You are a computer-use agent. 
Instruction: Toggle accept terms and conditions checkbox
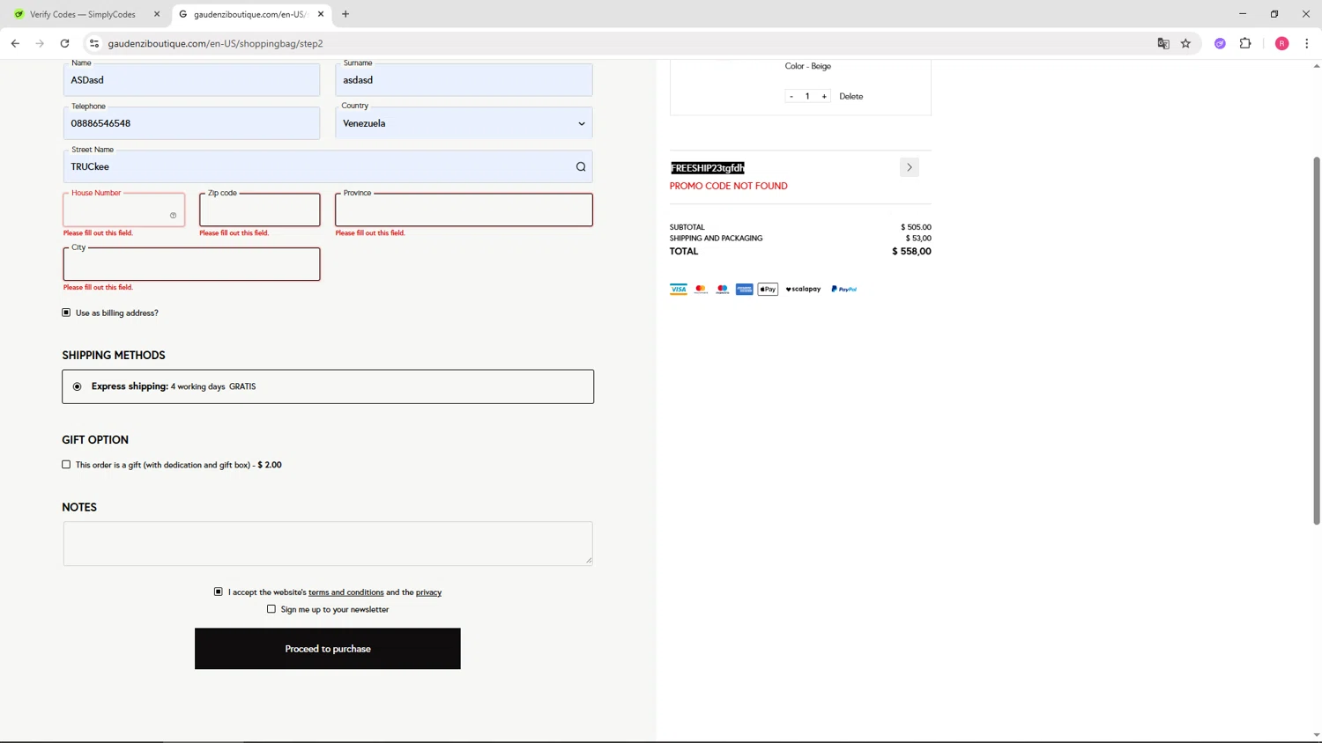[x=219, y=592]
